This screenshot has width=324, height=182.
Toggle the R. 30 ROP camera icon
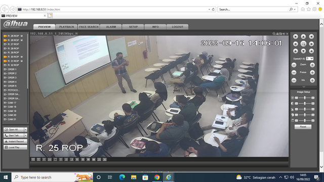tap(5, 57)
